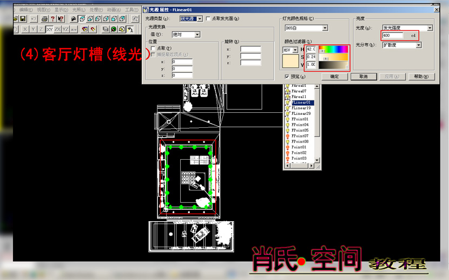Open the 处理(P) menu
The width and height of the screenshot is (449, 280).
(x=96, y=10)
